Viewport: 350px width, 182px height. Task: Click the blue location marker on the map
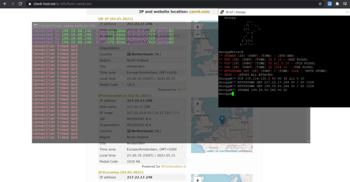(x=222, y=120)
